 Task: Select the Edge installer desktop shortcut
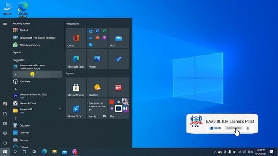coord(23,10)
